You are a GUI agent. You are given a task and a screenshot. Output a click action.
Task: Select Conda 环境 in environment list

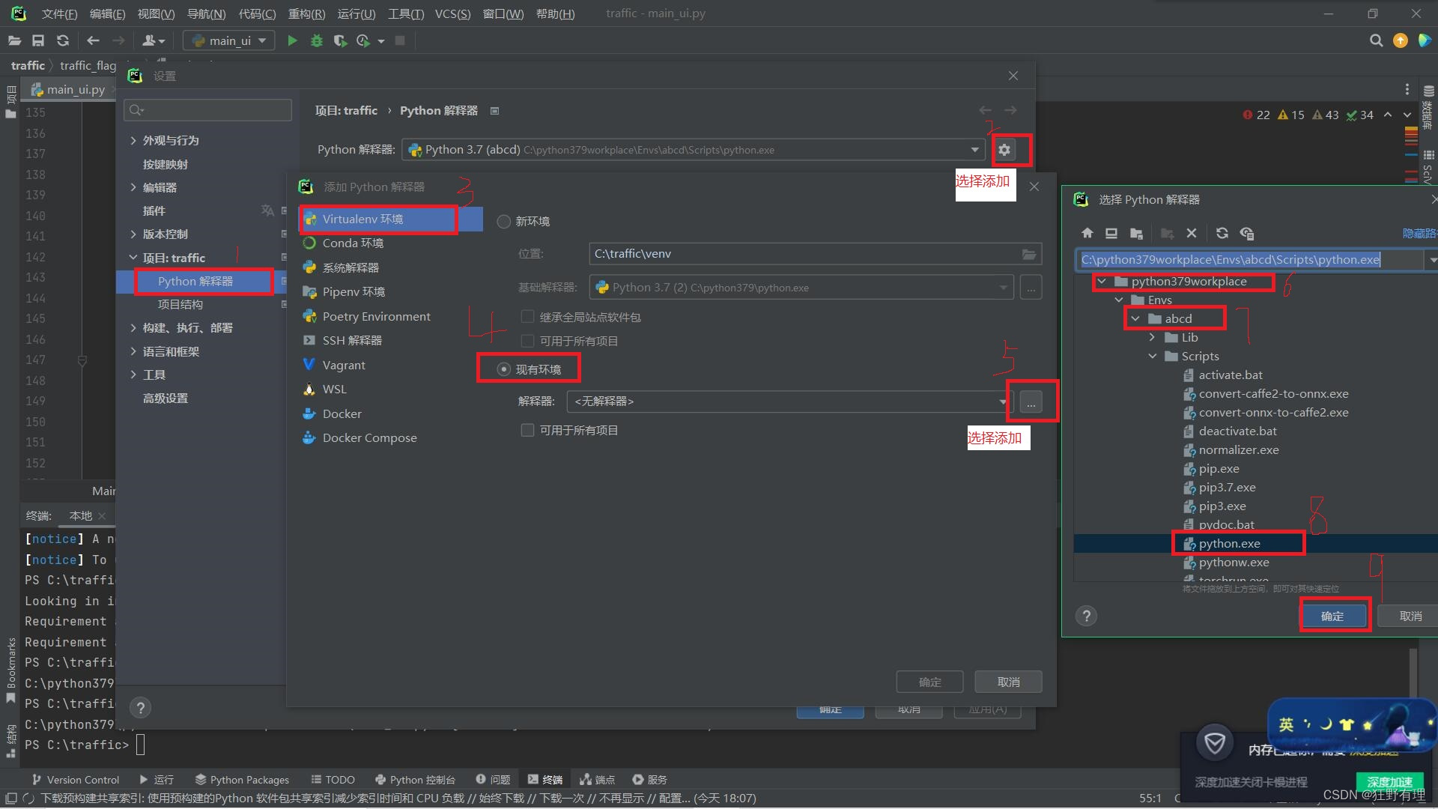click(x=353, y=243)
